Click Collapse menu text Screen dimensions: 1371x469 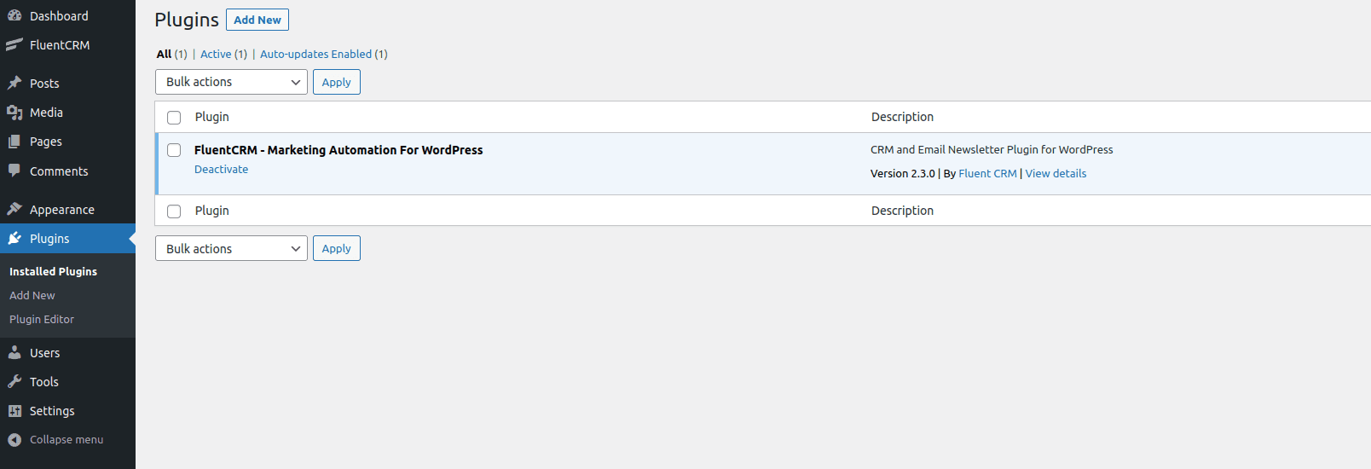(67, 440)
